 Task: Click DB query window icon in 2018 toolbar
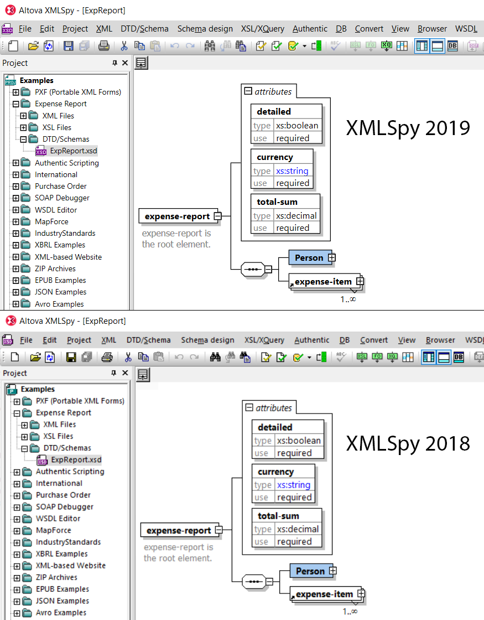(x=459, y=357)
